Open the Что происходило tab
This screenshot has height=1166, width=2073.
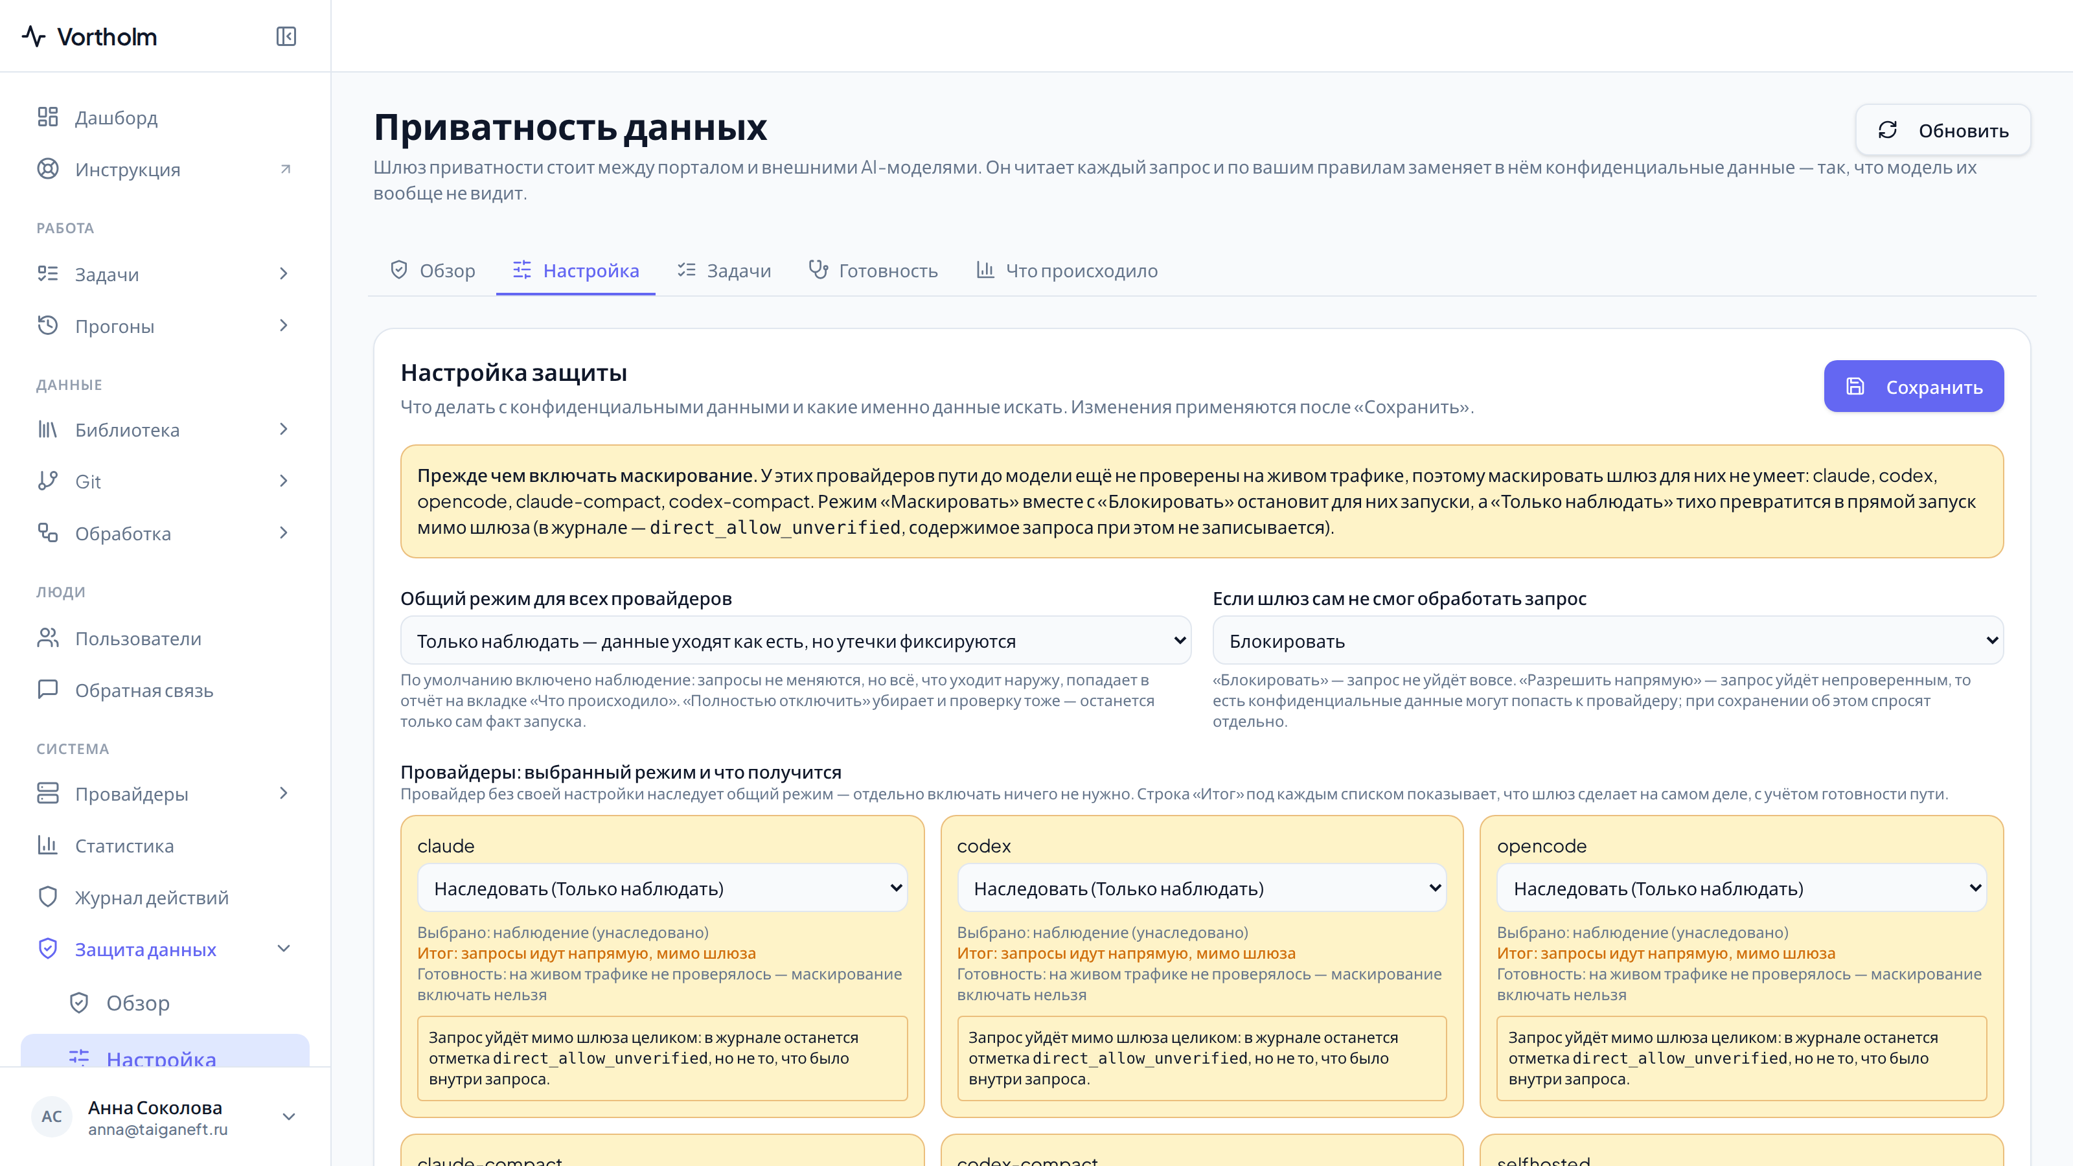1067,270
